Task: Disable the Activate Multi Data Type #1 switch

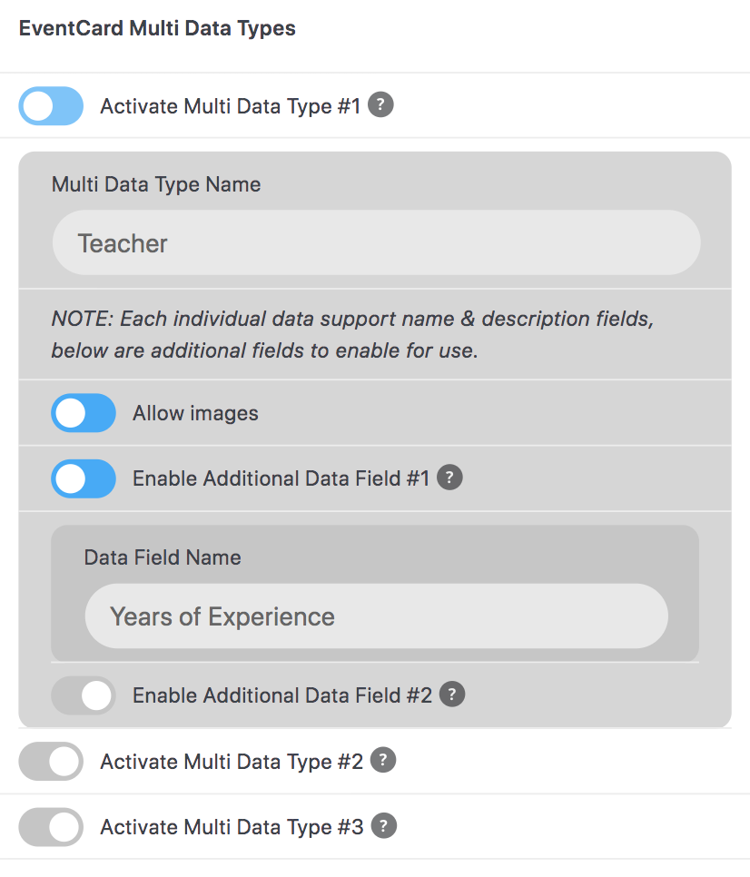Action: point(51,106)
